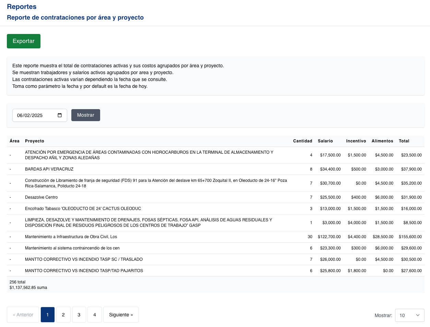Jump to page 4 of the report
The image size is (430, 327).
(94, 315)
